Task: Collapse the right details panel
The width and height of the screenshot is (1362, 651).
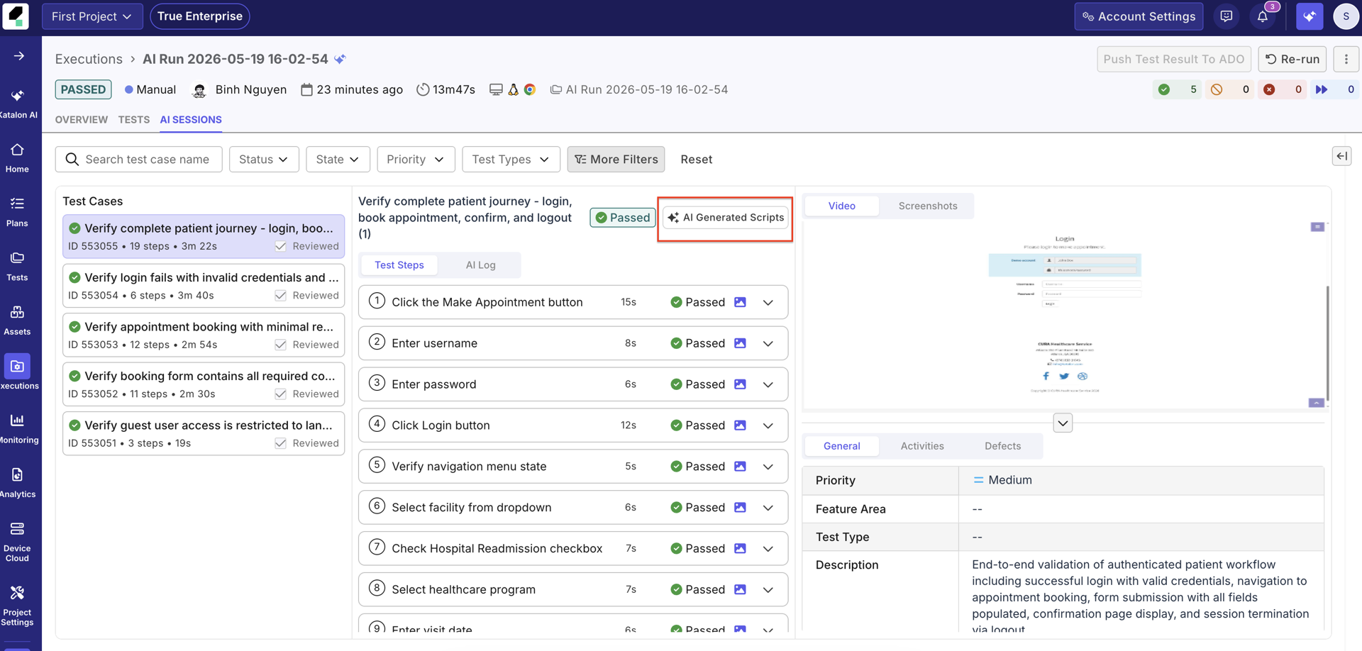Action: tap(1341, 156)
